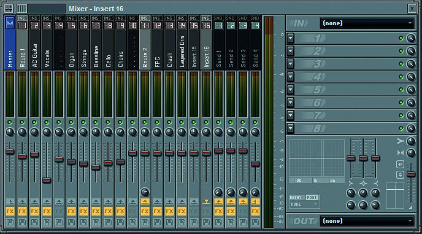Toggle effect slot 1 enable LED
This screenshot has height=234, width=422.
(401, 38)
